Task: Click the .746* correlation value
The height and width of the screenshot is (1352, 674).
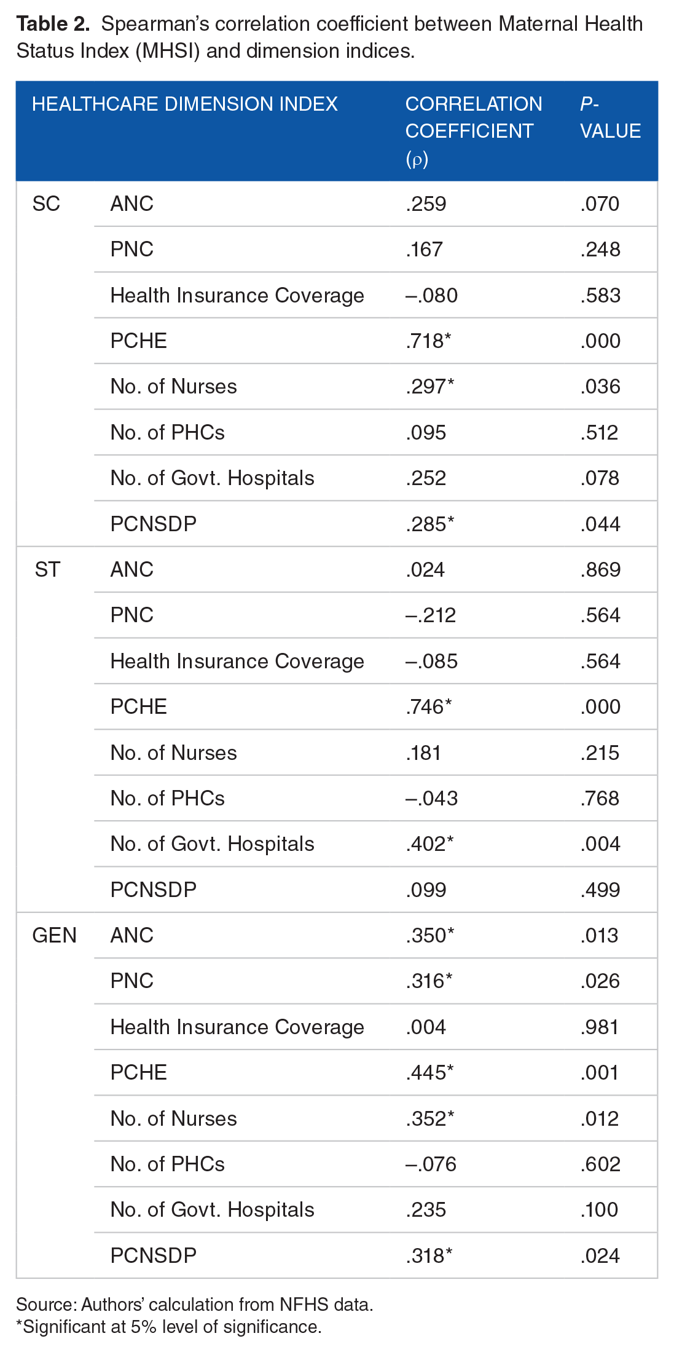Action: tap(428, 707)
